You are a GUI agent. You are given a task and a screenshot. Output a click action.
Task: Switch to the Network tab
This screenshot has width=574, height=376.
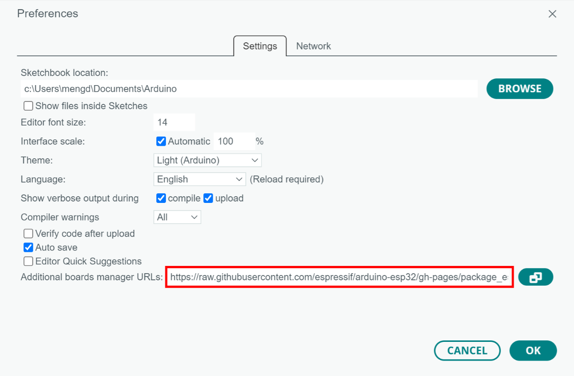[313, 46]
